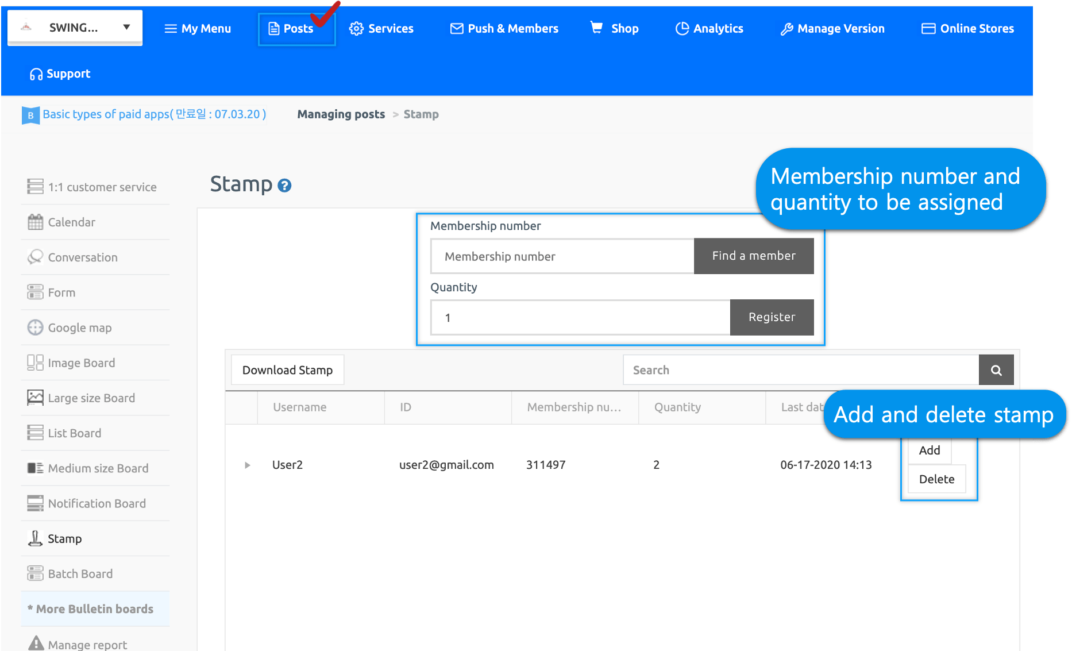Click the Stamp help question mark icon
Screen dimensions: 1072x651
click(x=284, y=186)
